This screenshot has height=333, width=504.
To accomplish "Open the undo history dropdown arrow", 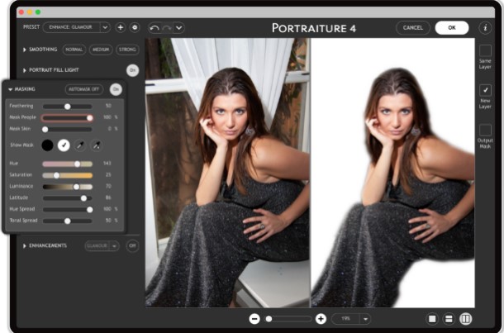I will point(179,28).
